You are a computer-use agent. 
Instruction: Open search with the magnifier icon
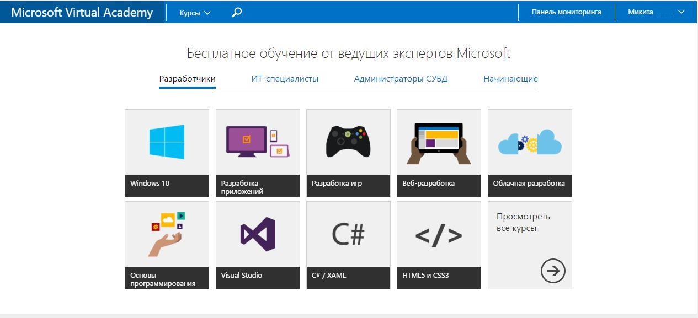(237, 12)
